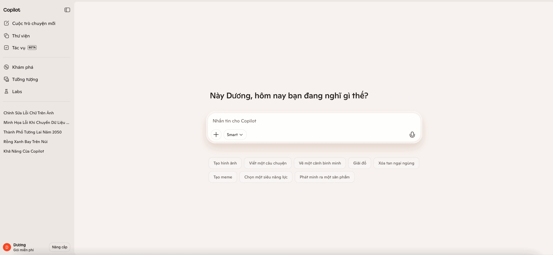Open the Smart mode dropdown
This screenshot has width=553, height=255.
coord(235,135)
